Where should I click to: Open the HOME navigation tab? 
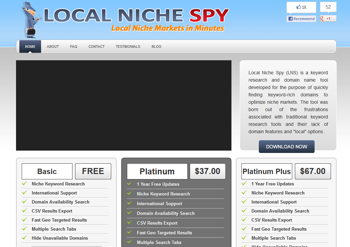tap(30, 47)
